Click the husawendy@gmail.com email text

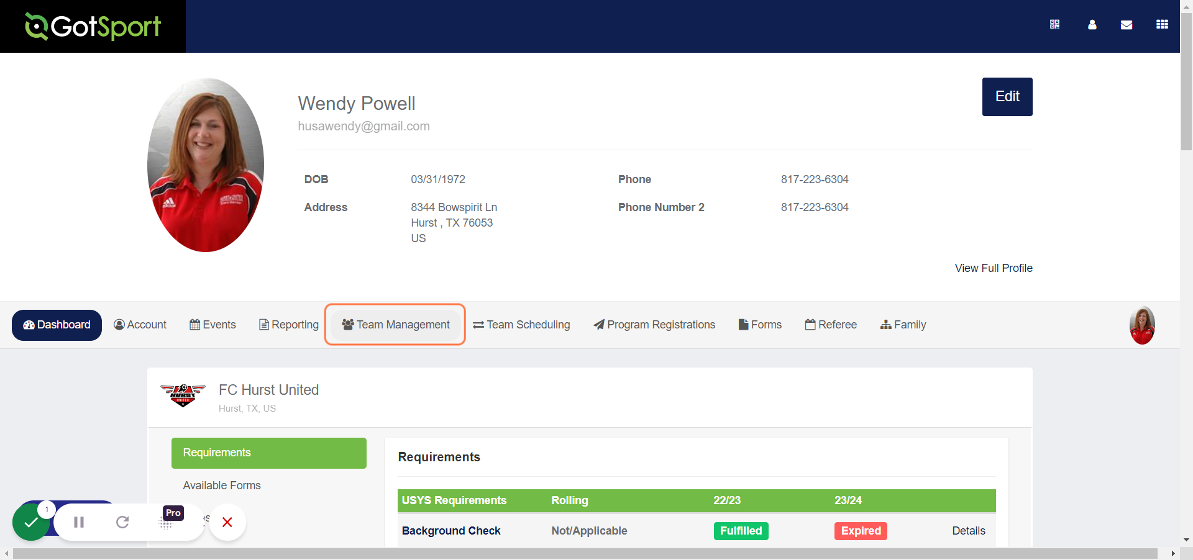click(363, 126)
